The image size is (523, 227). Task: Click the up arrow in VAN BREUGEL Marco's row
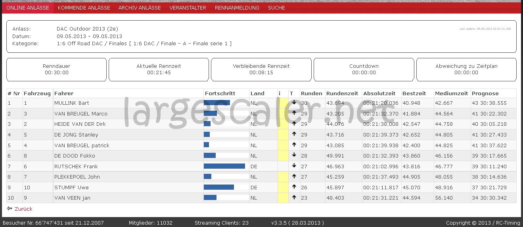(294, 113)
